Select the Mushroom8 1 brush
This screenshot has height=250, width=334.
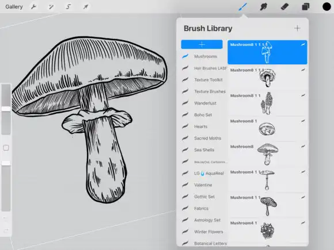point(267,129)
